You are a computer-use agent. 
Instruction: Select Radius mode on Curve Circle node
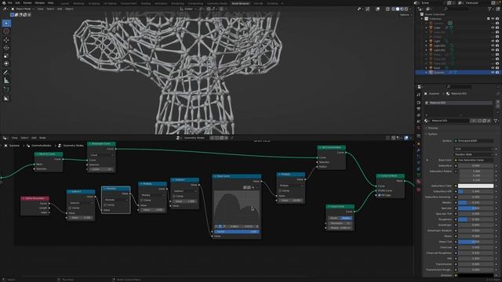click(346, 218)
